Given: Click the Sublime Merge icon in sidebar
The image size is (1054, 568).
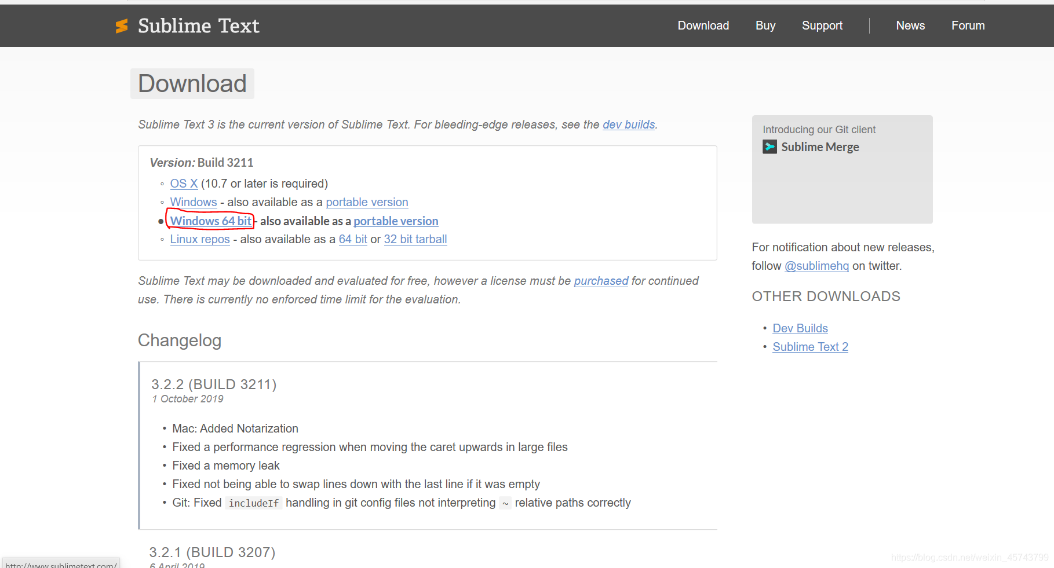Looking at the screenshot, I should point(769,147).
